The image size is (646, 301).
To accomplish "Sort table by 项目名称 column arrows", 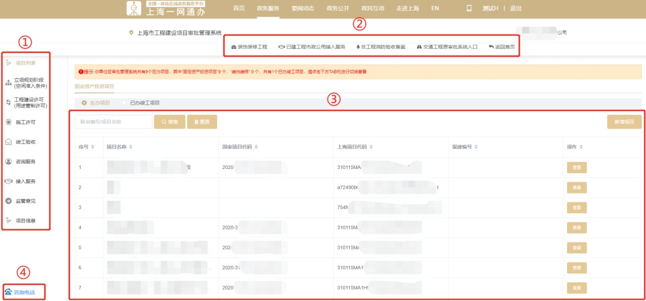I will 131,147.
